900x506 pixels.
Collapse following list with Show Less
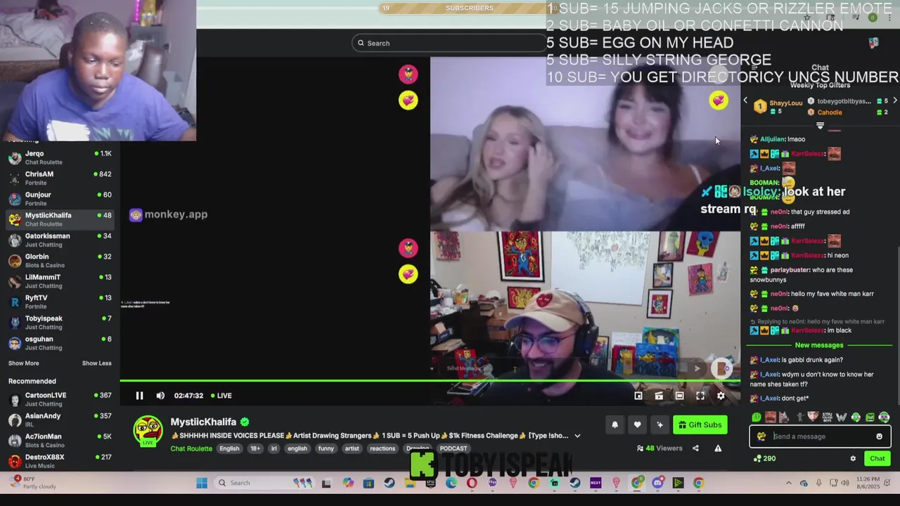coord(96,363)
